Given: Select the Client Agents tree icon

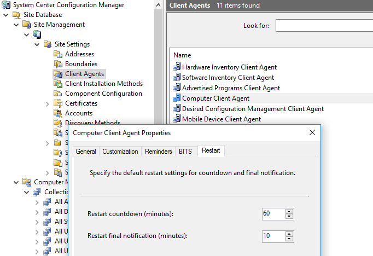Looking at the screenshot, I should coord(58,74).
